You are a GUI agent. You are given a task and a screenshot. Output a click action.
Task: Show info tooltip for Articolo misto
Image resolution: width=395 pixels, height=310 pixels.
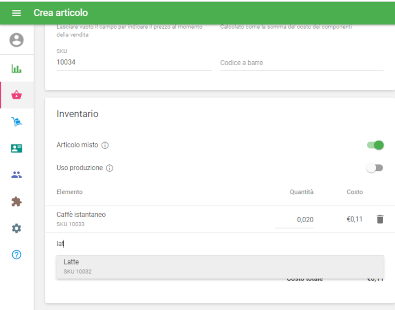(105, 146)
